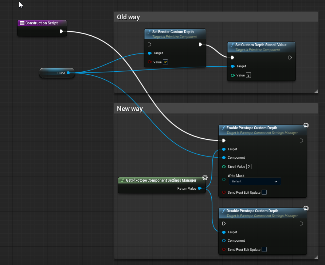Image resolution: width=325 pixels, height=265 pixels.
Task: Select Disable Pixotope Custom Depth node header
Action: click(262, 213)
